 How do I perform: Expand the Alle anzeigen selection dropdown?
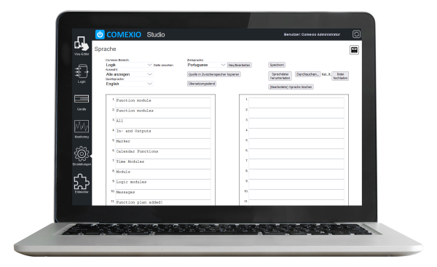[x=129, y=74]
